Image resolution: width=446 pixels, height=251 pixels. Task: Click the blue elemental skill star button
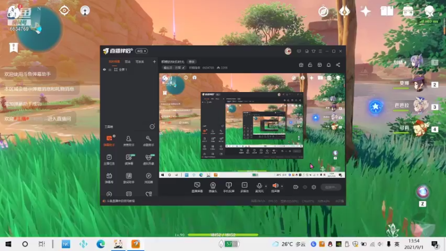(x=375, y=107)
